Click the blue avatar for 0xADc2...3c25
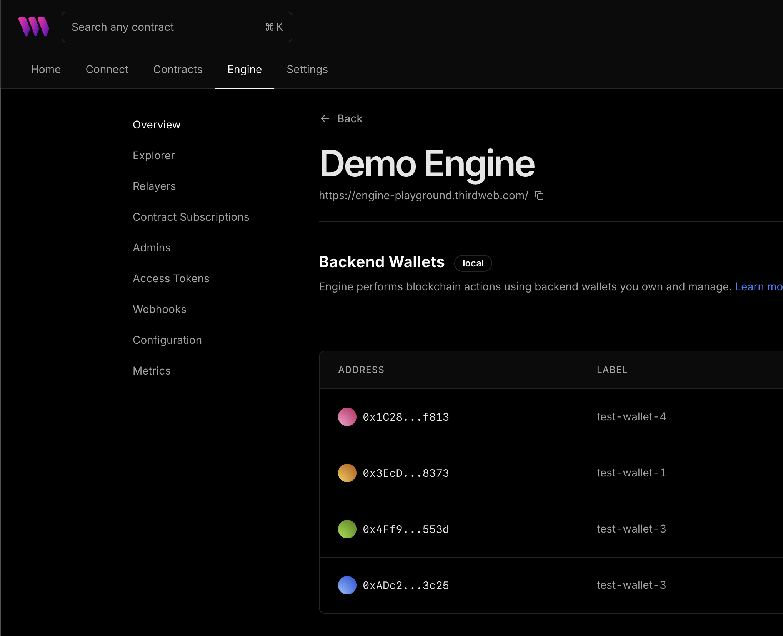Screen dimensions: 783x636 347,585
